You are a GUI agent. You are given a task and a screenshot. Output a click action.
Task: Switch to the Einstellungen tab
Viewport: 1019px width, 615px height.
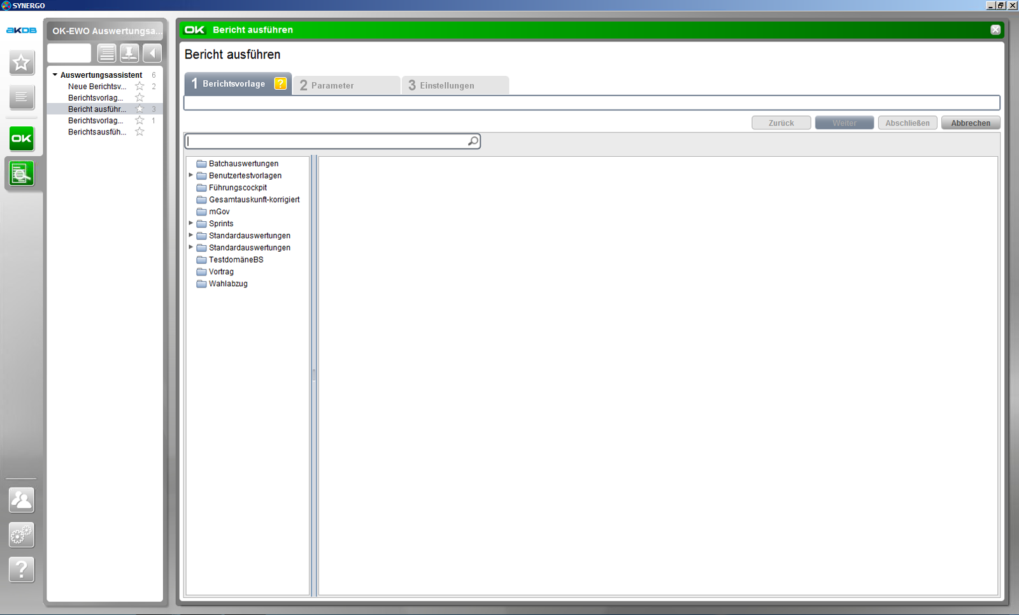click(455, 85)
